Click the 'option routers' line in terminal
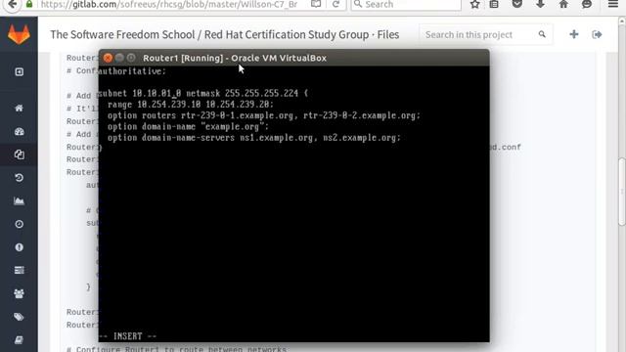The image size is (626, 352). click(264, 115)
